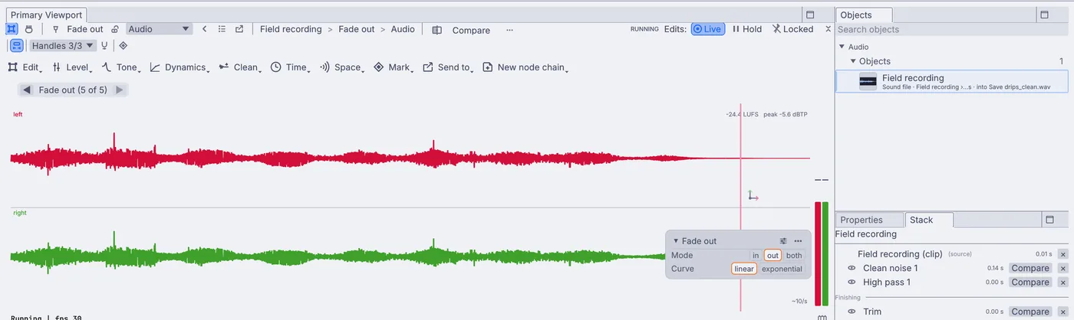This screenshot has height=320, width=1074.
Task: Open the Mark dropdown menu
Action: pos(394,67)
